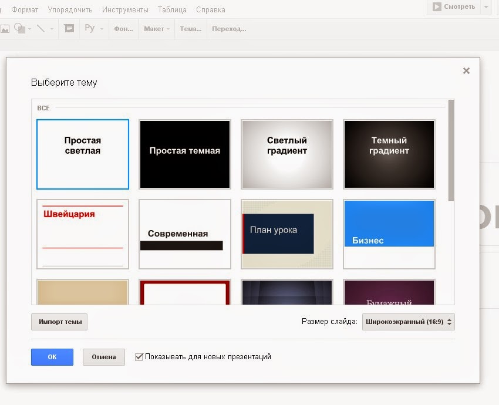Close the theme chooser dialog

(x=466, y=70)
